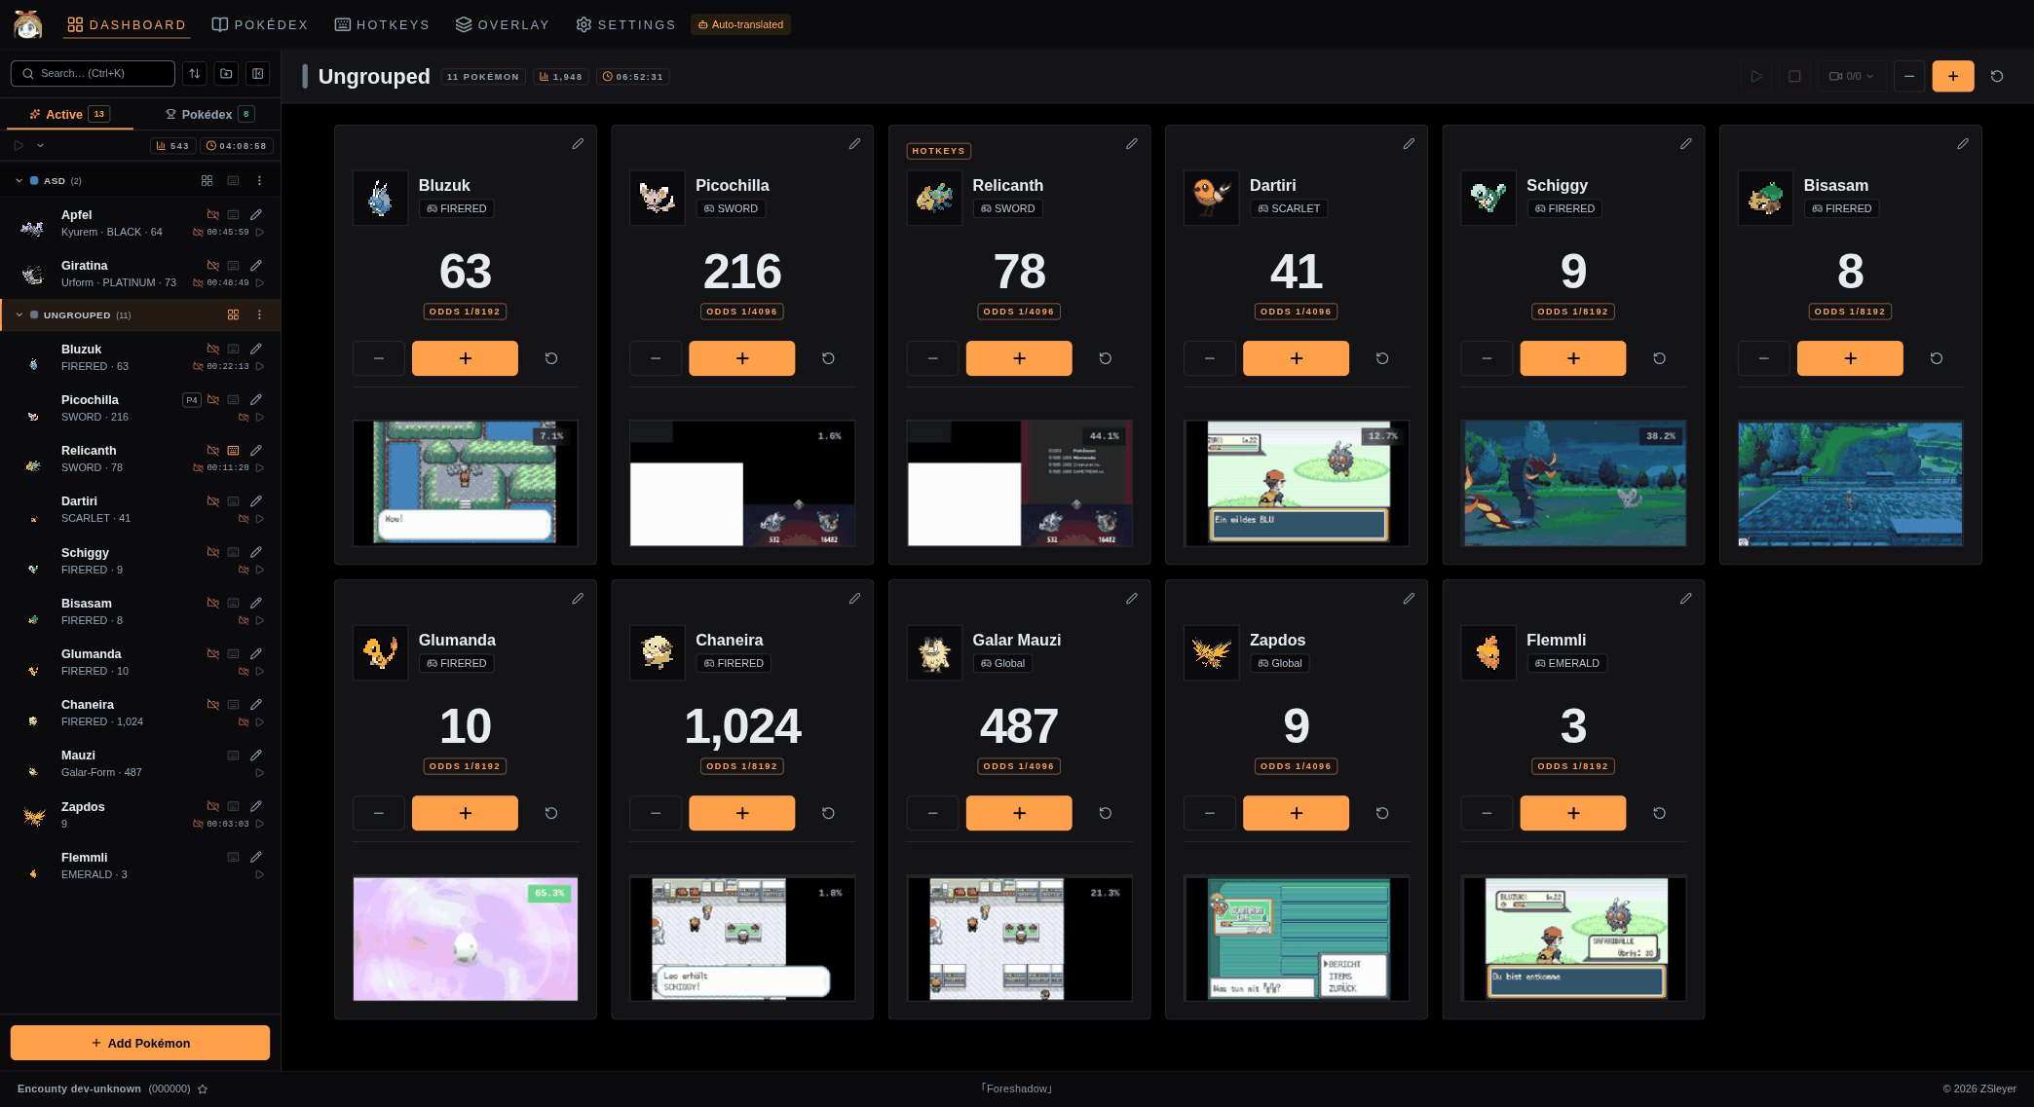Viewport: 2034px width, 1107px height.
Task: Show ASD group in grid view
Action: point(207,181)
